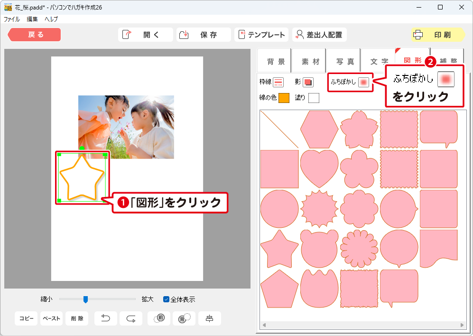Click the zoom slider handle

[85, 299]
